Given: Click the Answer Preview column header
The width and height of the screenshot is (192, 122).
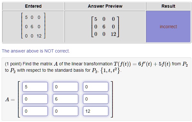Looking at the screenshot, I should [x=105, y=6].
